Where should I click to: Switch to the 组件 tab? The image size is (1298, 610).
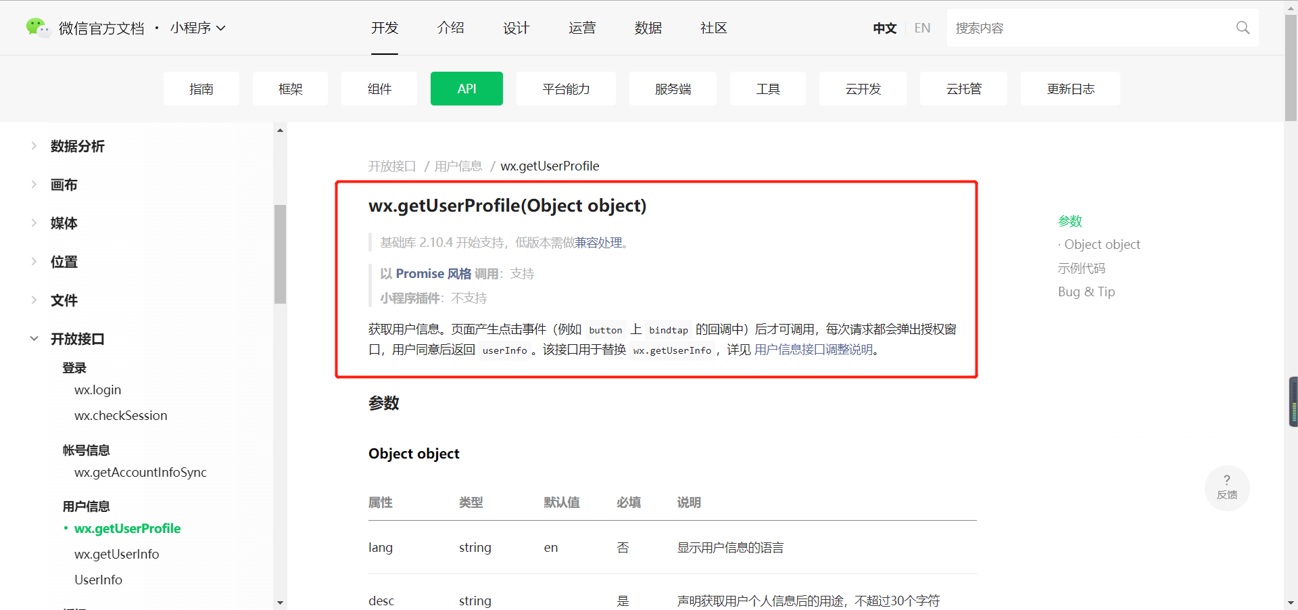379,89
